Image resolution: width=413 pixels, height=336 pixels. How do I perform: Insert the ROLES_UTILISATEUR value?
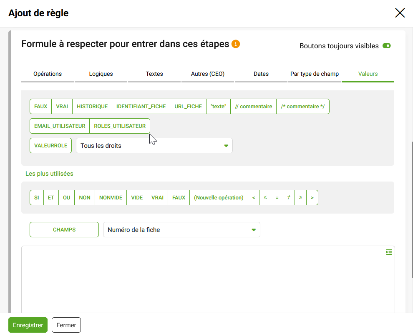pyautogui.click(x=120, y=126)
